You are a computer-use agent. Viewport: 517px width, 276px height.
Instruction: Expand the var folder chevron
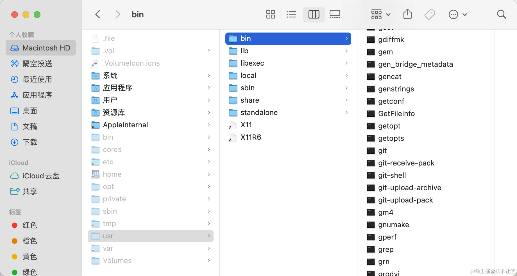209,248
